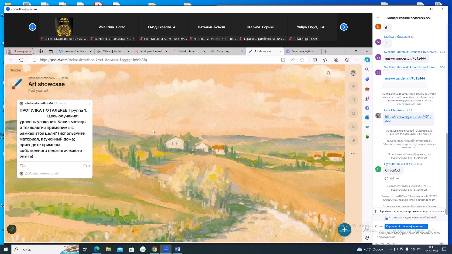Screen dimensions: 452x254
Task: Toggle browser split screen view
Action: (x=315, y=60)
